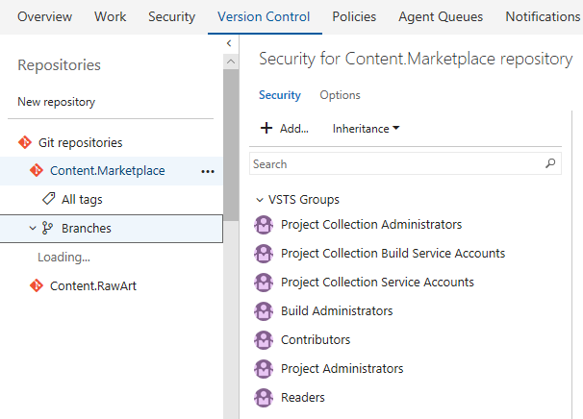Image resolution: width=583 pixels, height=419 pixels.
Task: Click the Project Administrators group avatar
Action: coord(264,369)
